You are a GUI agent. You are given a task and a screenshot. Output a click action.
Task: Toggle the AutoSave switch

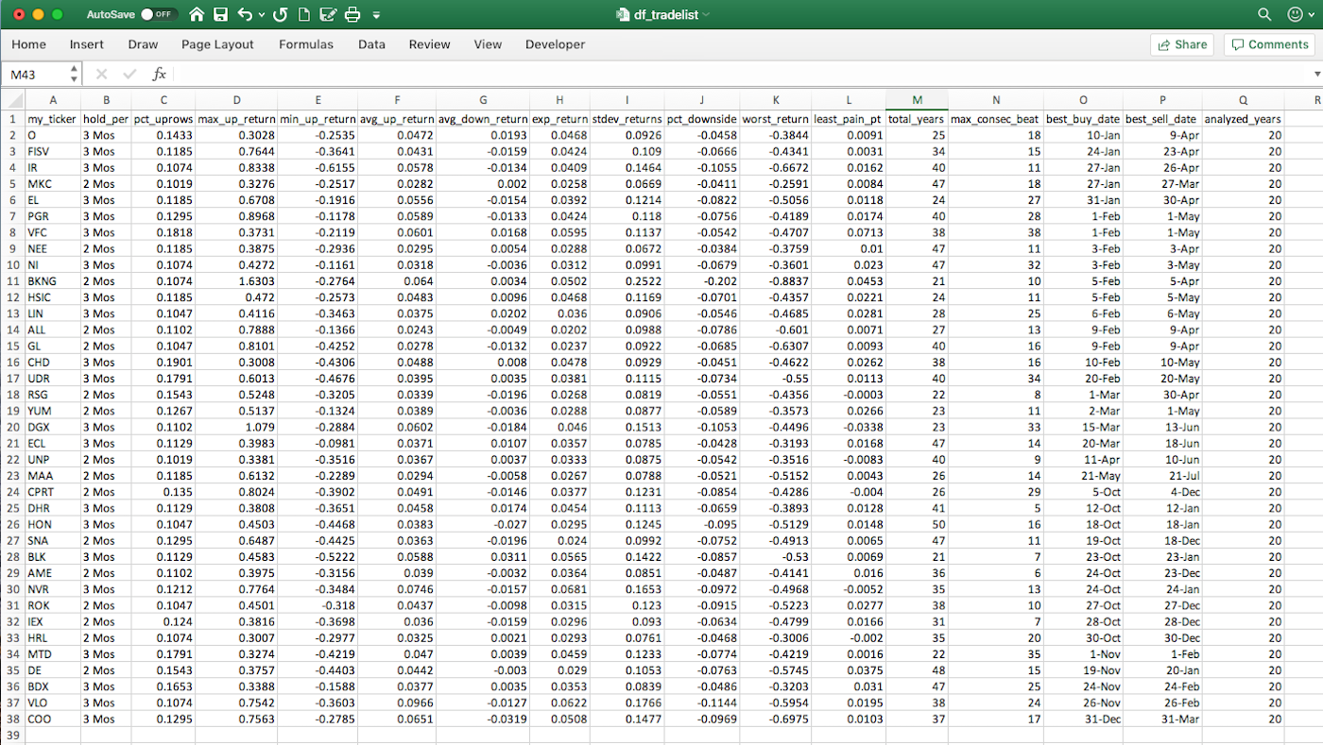pos(158,15)
